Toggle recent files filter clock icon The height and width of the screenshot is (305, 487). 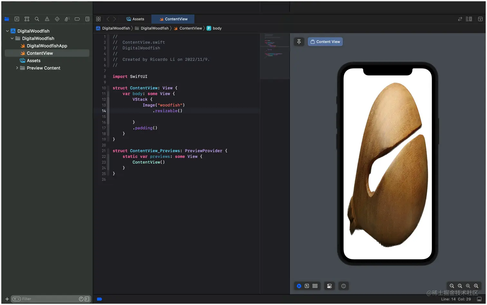click(81, 299)
